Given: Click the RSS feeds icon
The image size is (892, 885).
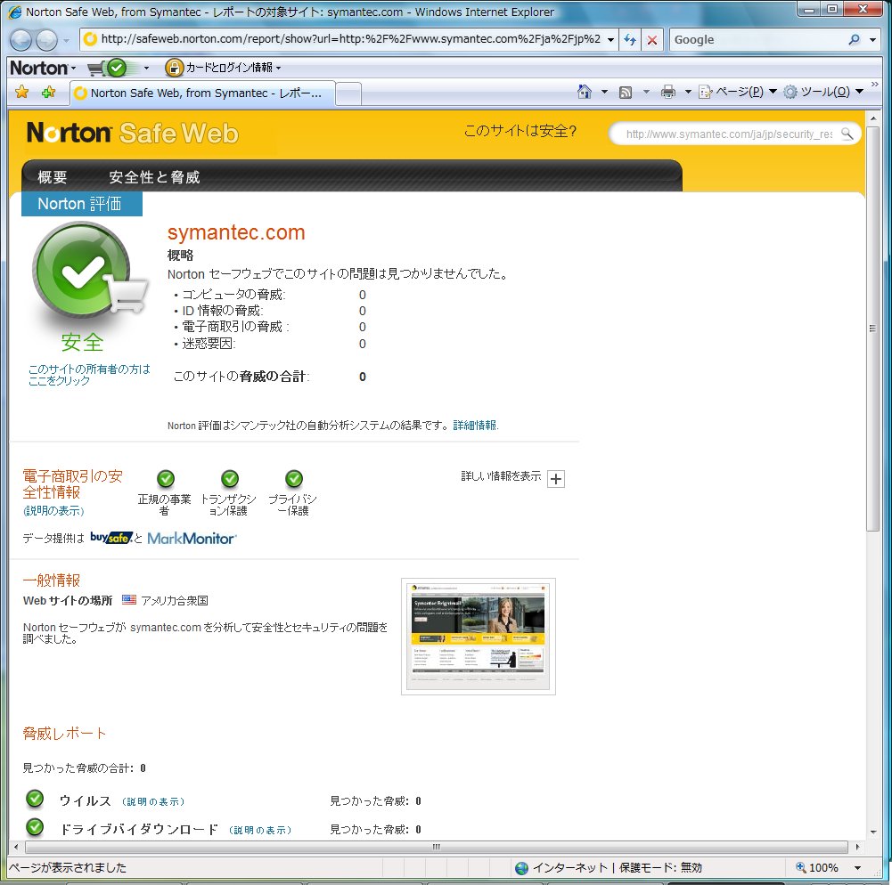Looking at the screenshot, I should [626, 92].
